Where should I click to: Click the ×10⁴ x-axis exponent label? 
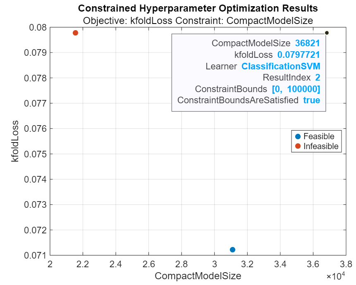335,275
